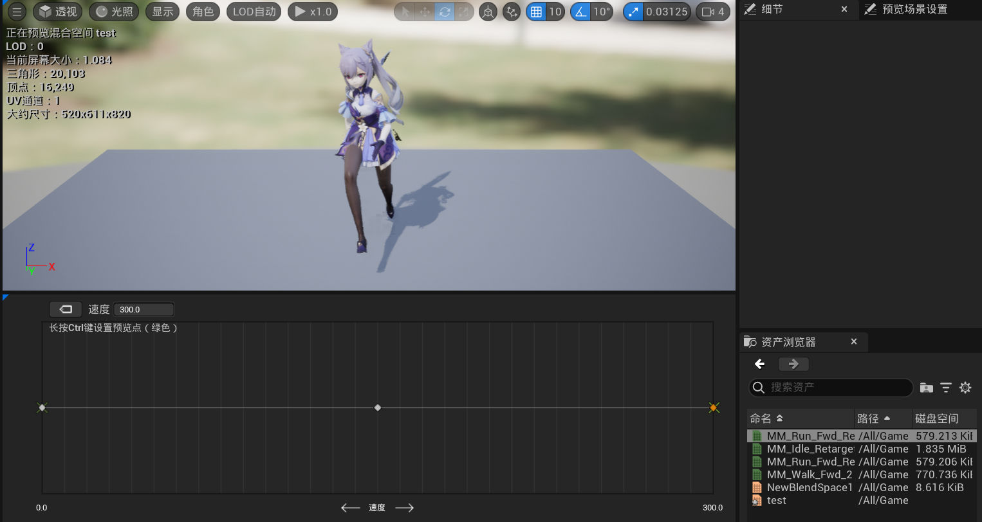Open the scale snap 0.03125 dropdown

667,12
